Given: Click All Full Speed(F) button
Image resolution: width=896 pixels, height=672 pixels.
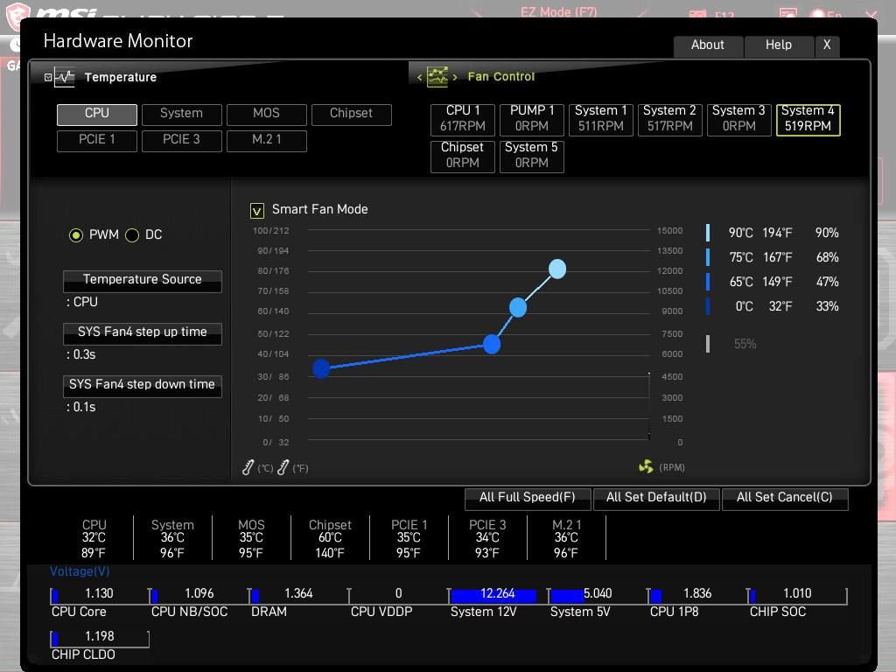Looking at the screenshot, I should click(528, 498).
